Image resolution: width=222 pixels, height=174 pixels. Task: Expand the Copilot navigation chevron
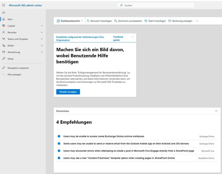click(x=42, y=26)
